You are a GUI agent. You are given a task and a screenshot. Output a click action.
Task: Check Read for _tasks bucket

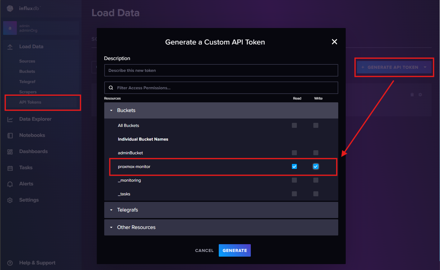294,194
